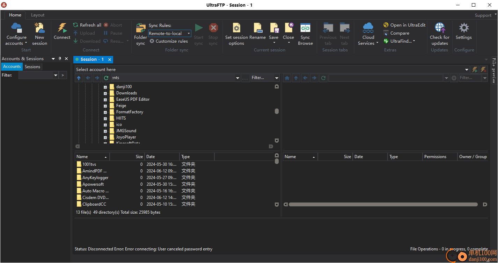This screenshot has height=263, width=498.
Task: Refresh the remote pane
Action: pyautogui.click(x=323, y=78)
